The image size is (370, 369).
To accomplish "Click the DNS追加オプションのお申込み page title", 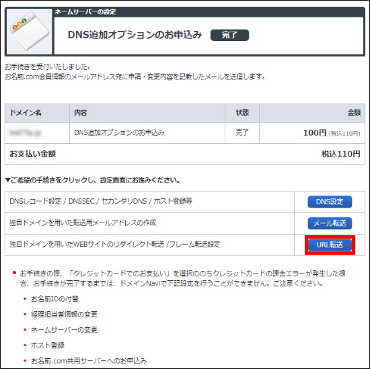I will tap(135, 35).
